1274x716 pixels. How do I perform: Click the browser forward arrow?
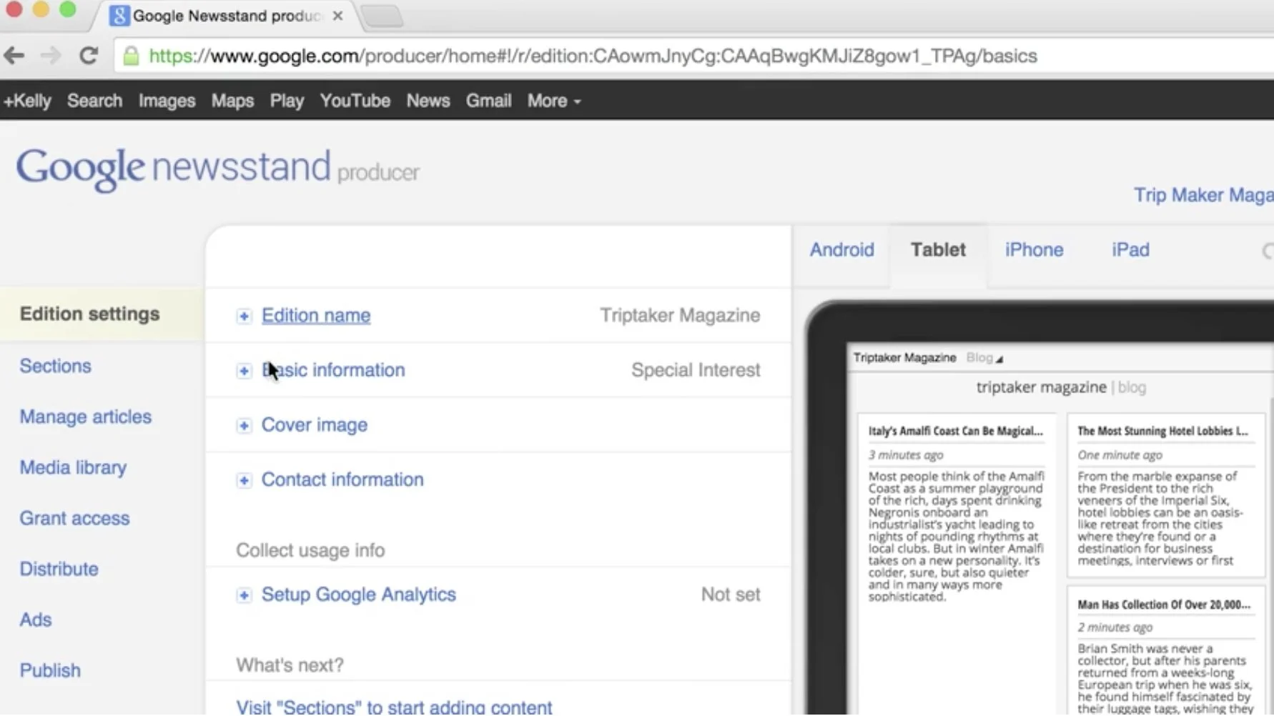point(51,56)
